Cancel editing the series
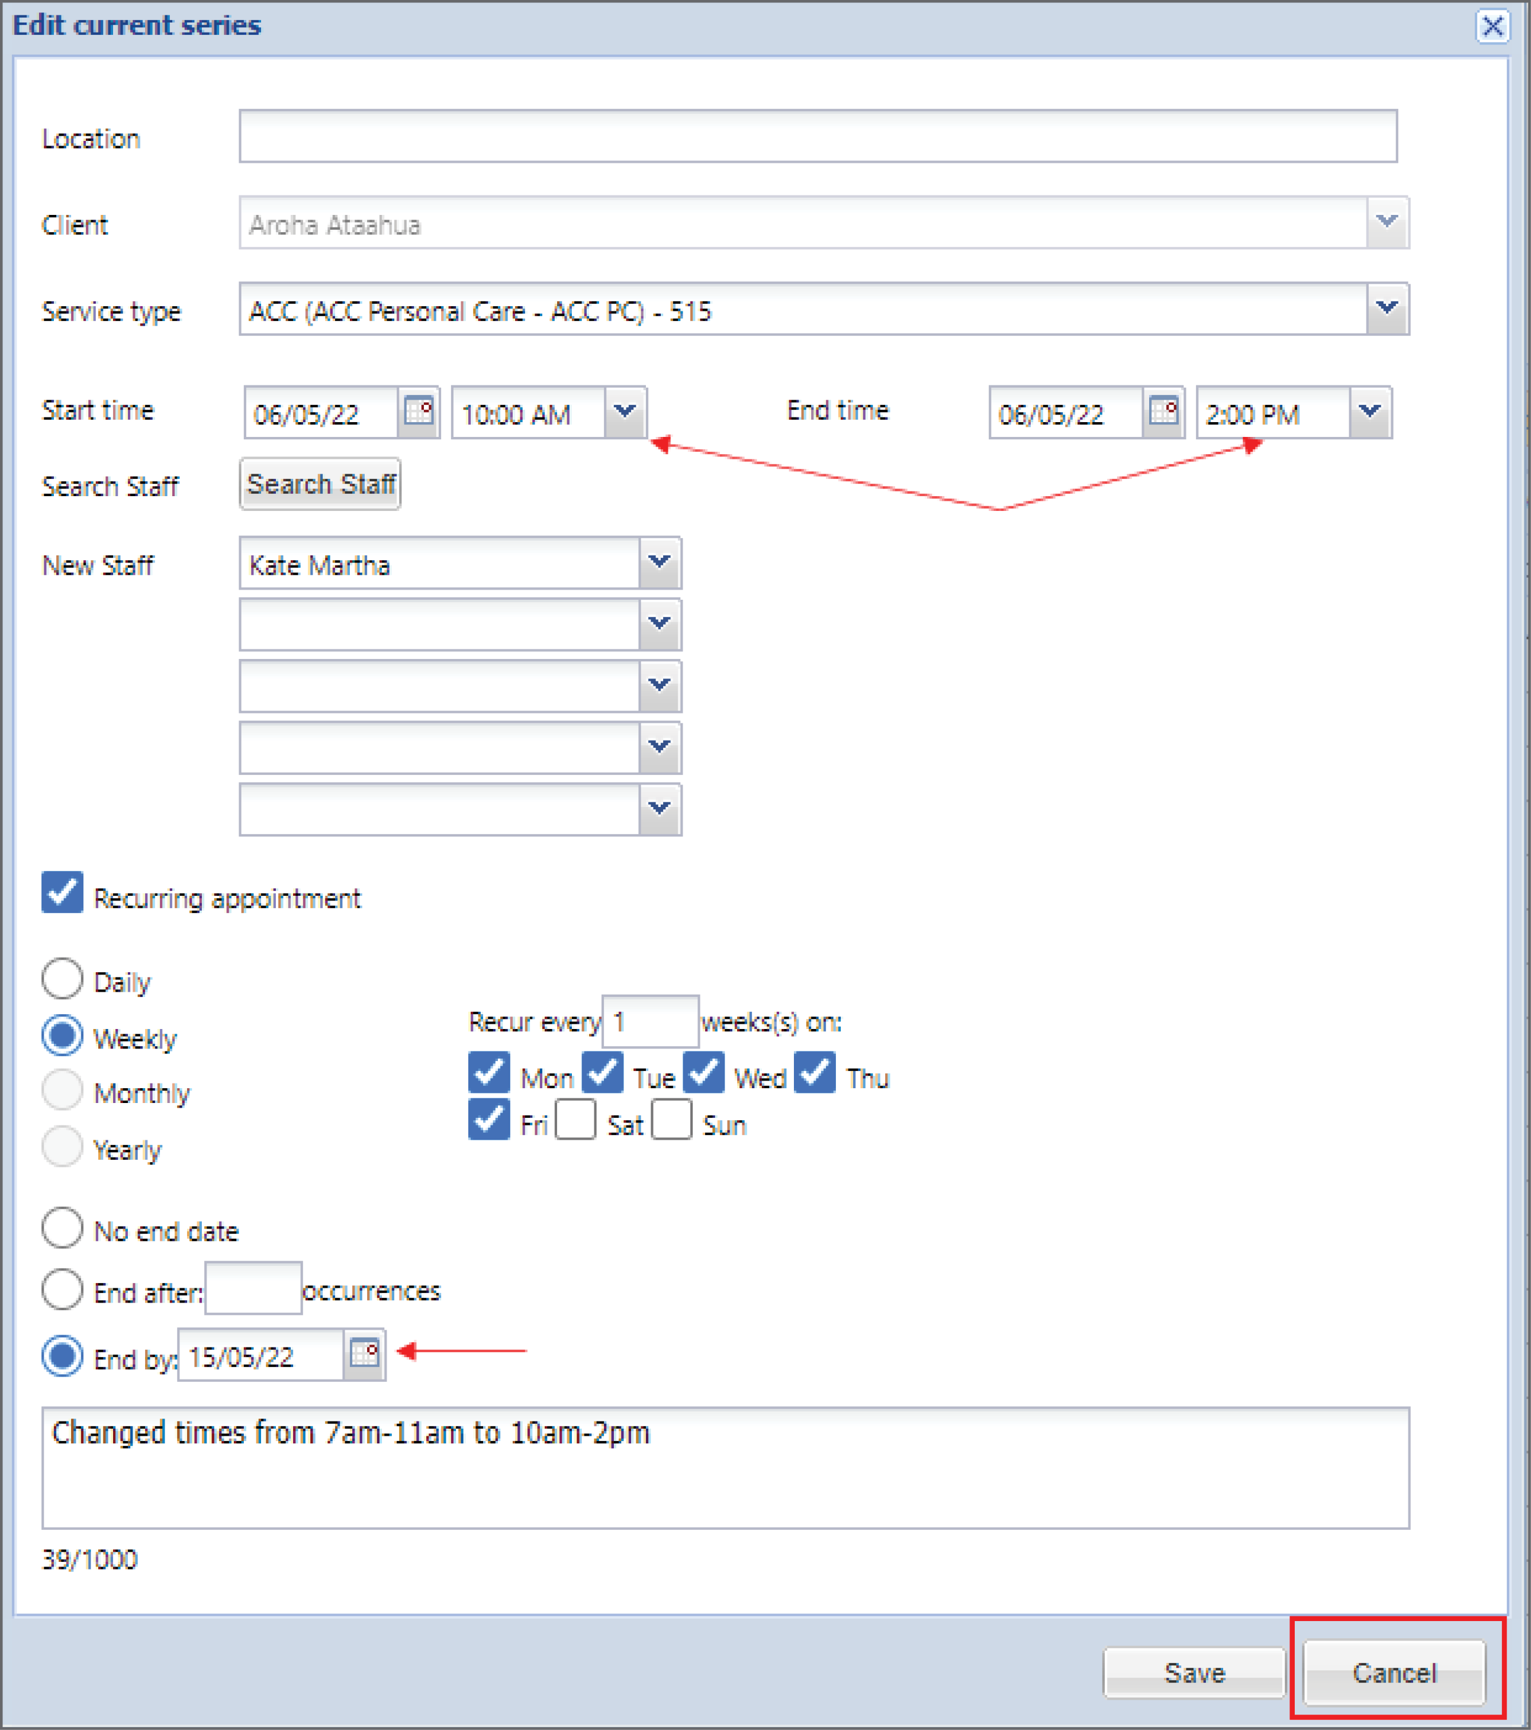The width and height of the screenshot is (1531, 1730). click(1394, 1673)
